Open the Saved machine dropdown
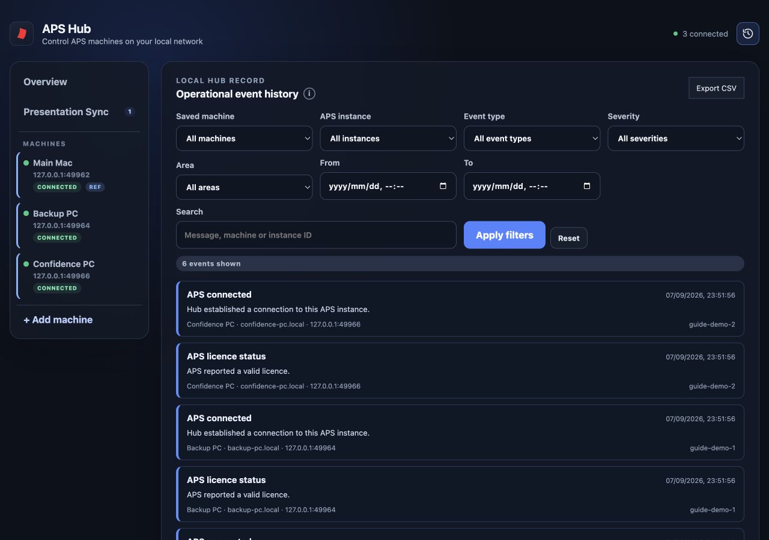The image size is (769, 540). [x=244, y=138]
